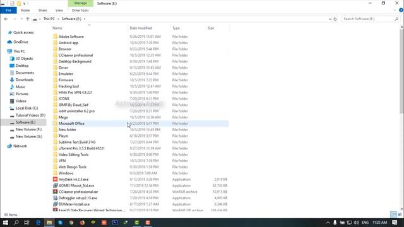Select the HMA Pro VPN 4.8.221 folder
The width and height of the screenshot is (404, 227).
tap(75, 93)
